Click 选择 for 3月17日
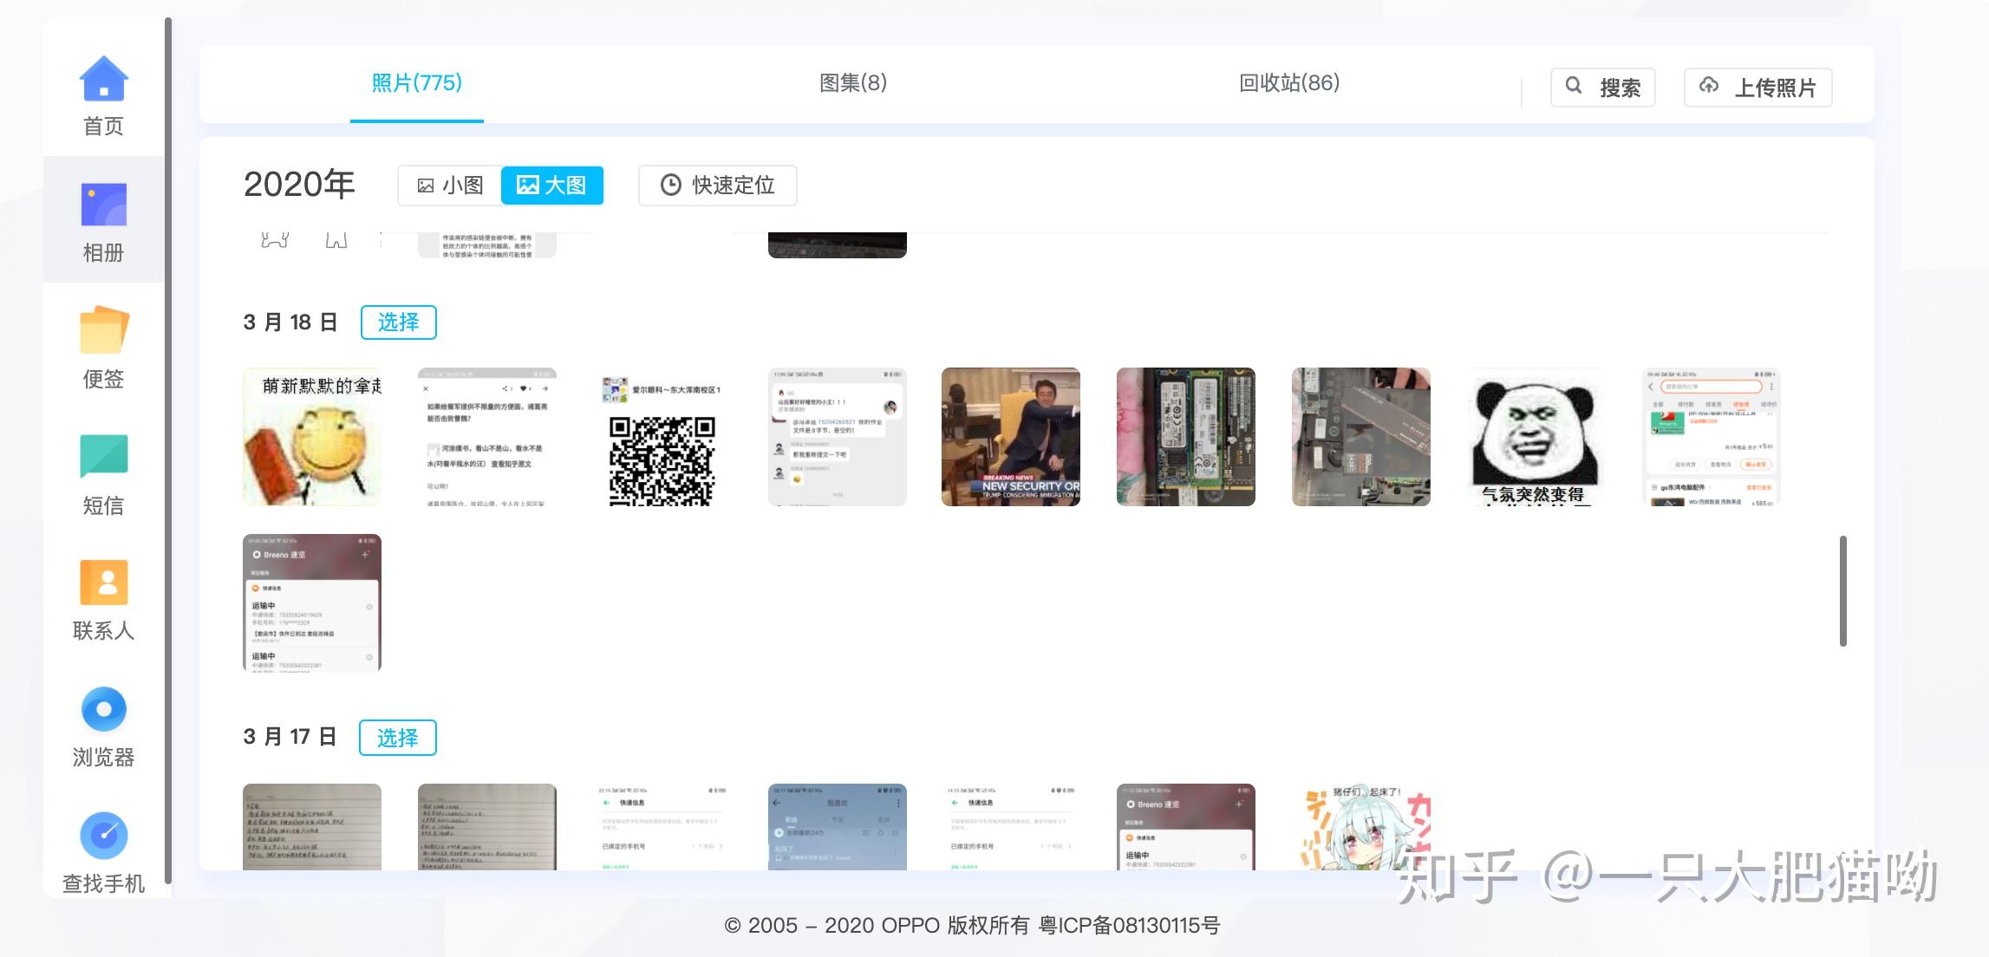This screenshot has height=957, width=1989. (x=398, y=738)
